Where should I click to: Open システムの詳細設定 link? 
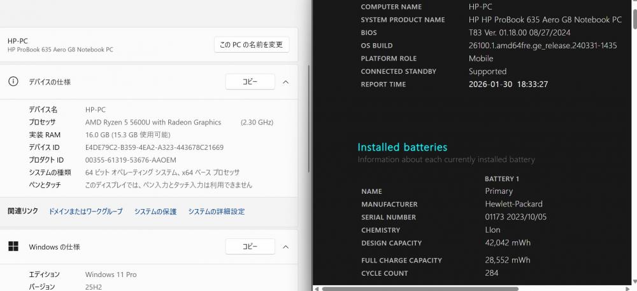pos(216,211)
